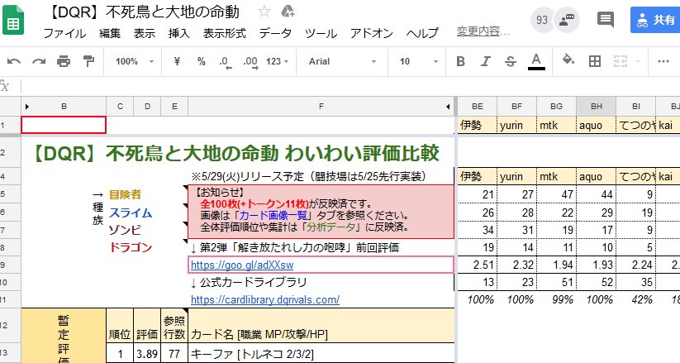Viewport: 680px width, 363px height.
Task: Open the comments history icon
Action: coord(606,20)
